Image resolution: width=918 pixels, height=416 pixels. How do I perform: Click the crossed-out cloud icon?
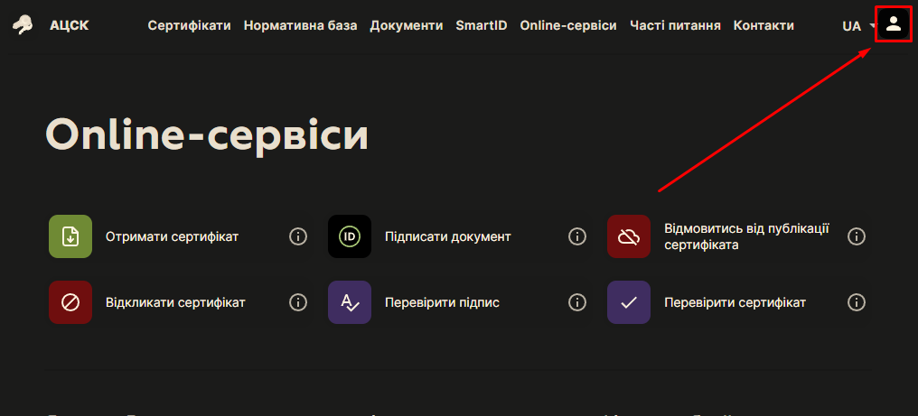tap(629, 236)
